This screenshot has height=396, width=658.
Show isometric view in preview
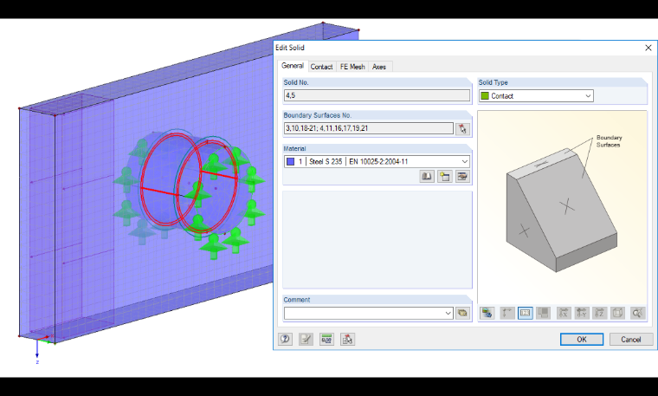pos(617,313)
